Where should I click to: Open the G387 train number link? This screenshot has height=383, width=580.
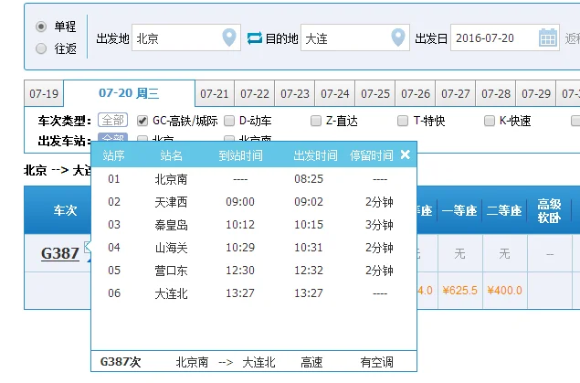(60, 253)
